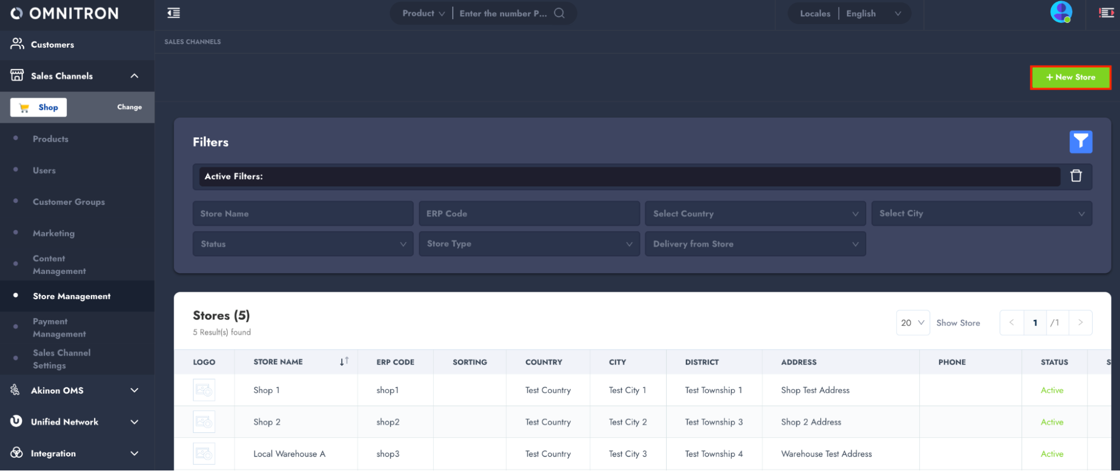Expand the Store Type dropdown
Viewport: 1120px width, 471px height.
click(x=529, y=244)
